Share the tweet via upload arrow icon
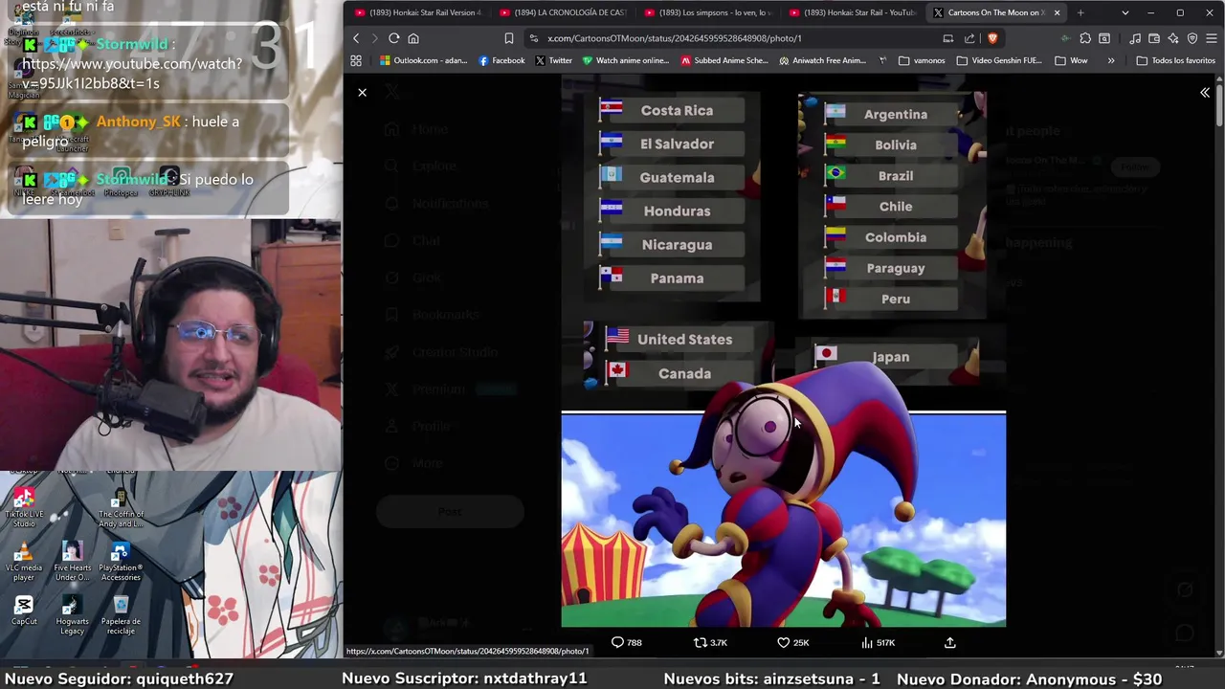Image resolution: width=1225 pixels, height=689 pixels. (950, 642)
